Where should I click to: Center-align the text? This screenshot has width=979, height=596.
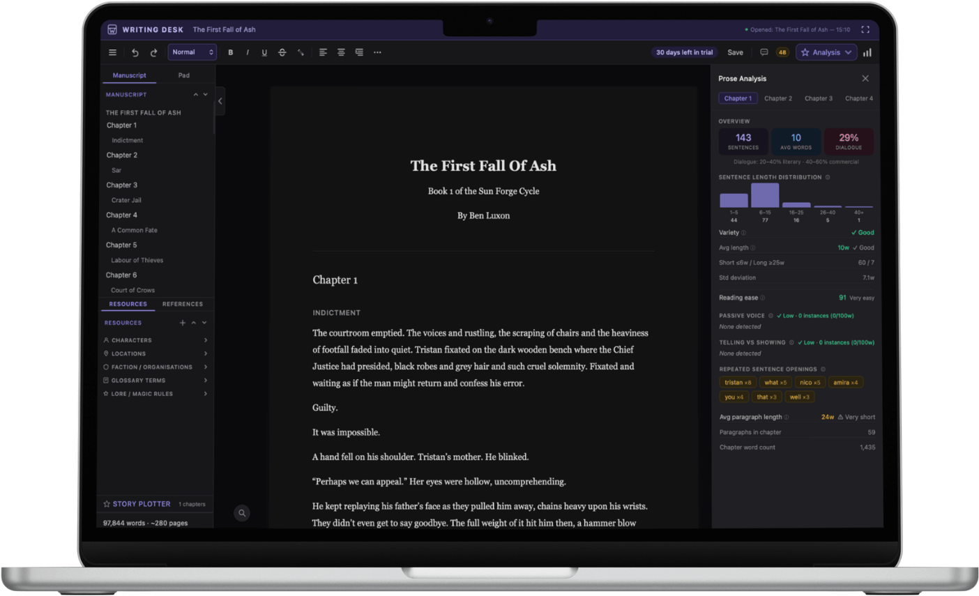tap(341, 52)
